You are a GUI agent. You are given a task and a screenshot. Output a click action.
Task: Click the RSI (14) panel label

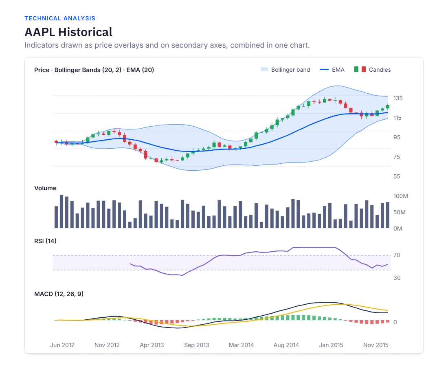click(45, 241)
